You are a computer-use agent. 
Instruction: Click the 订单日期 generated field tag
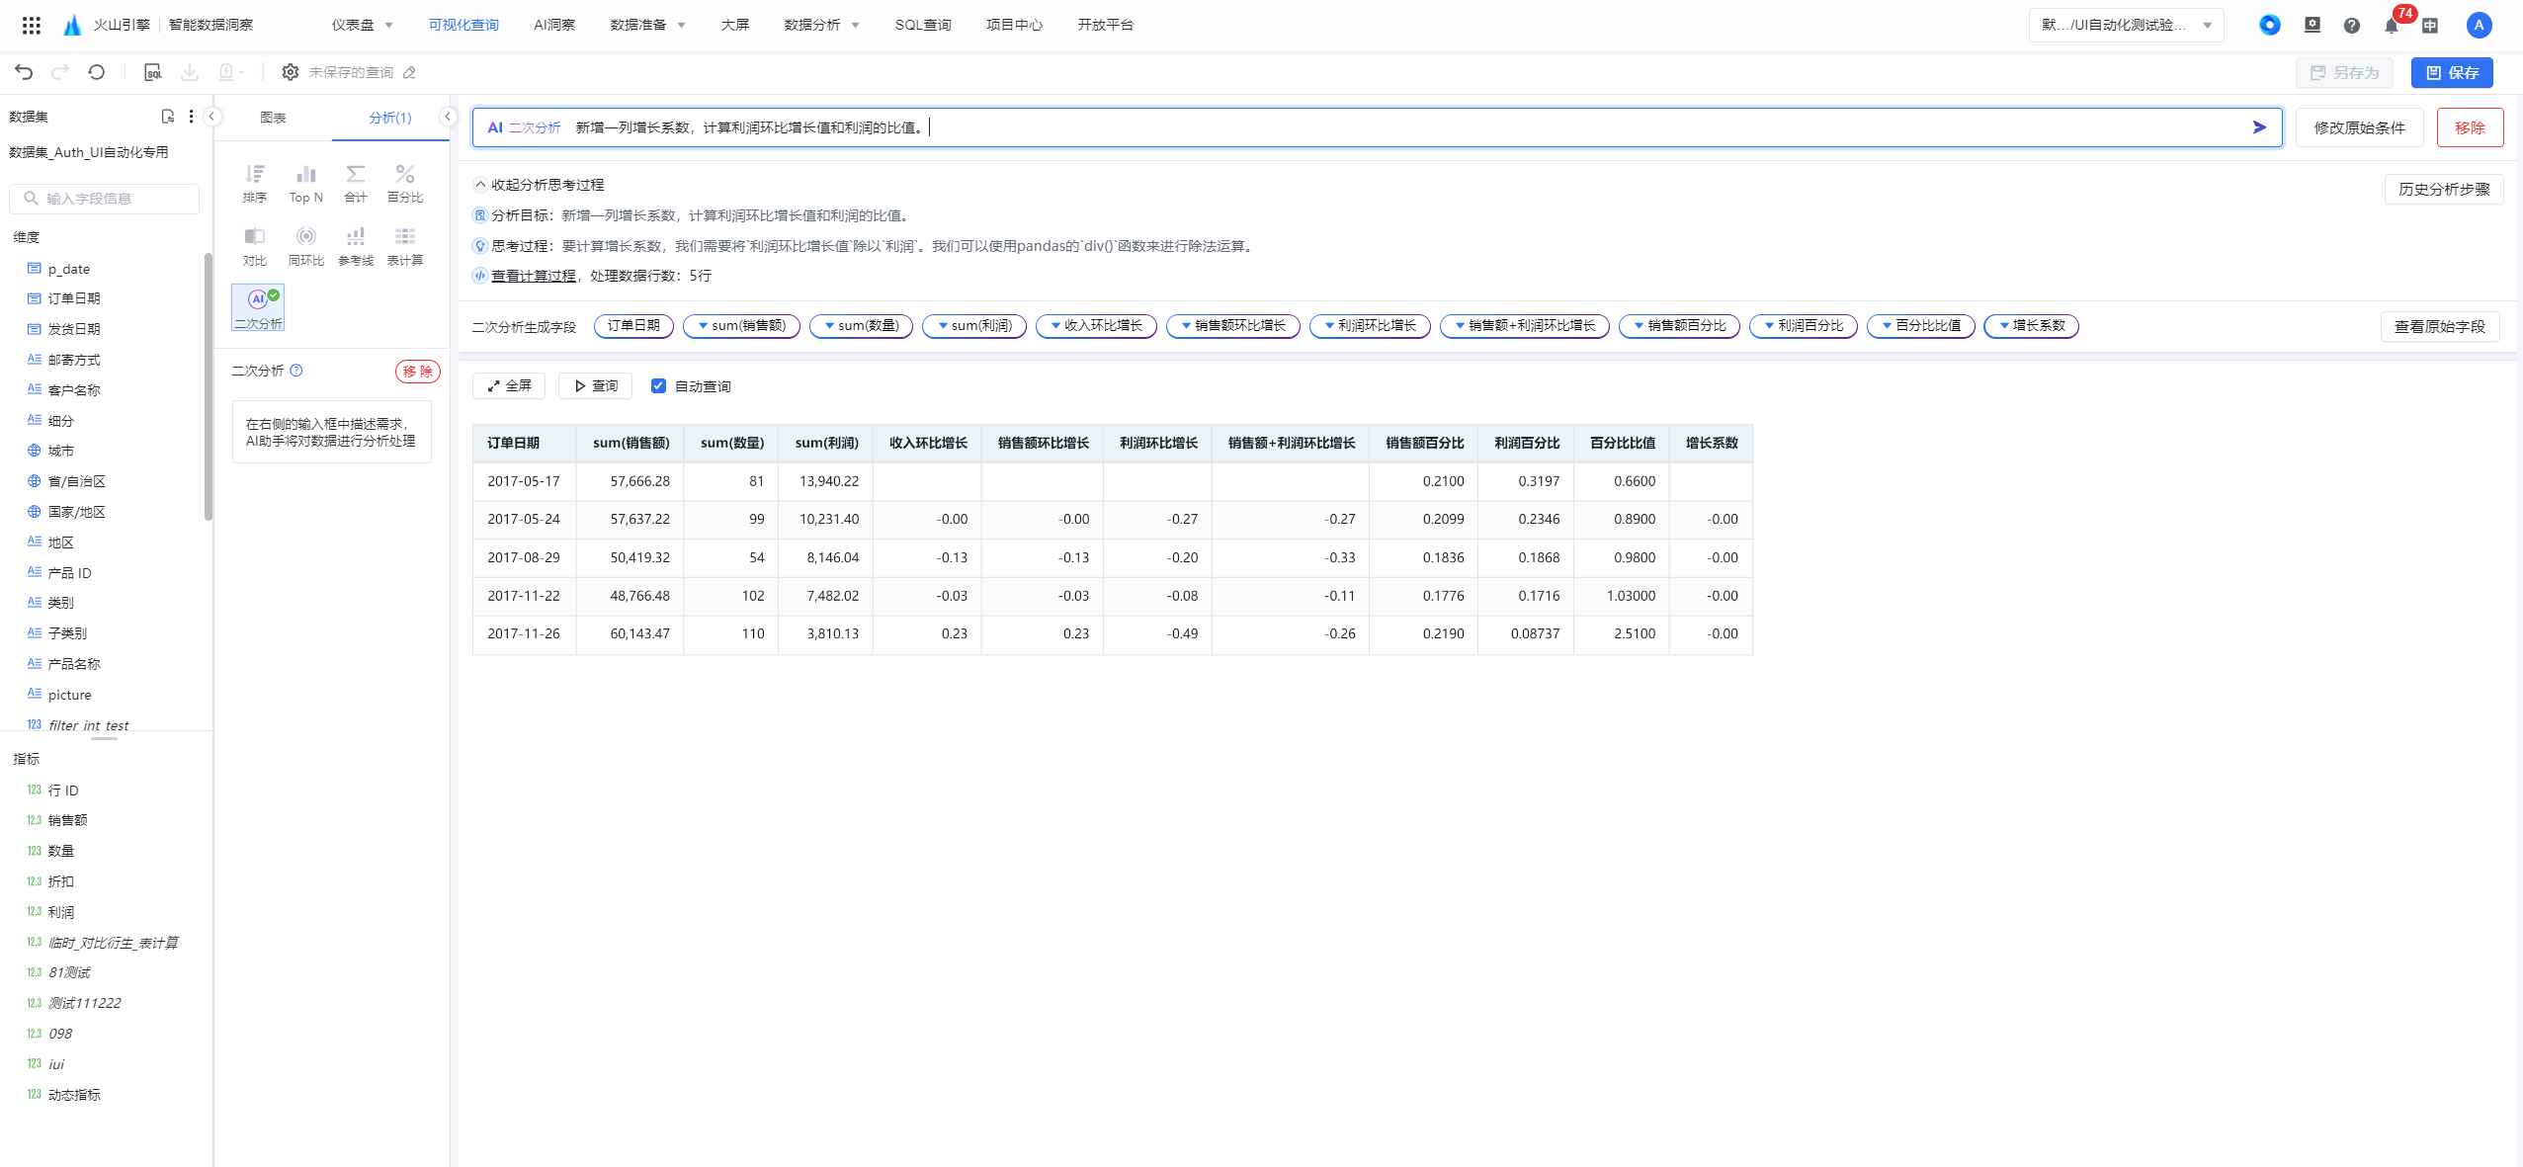point(633,326)
